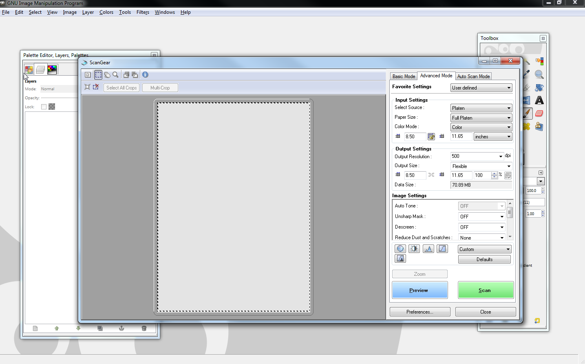Open the Paper Size dropdown
The width and height of the screenshot is (585, 364).
(x=481, y=118)
